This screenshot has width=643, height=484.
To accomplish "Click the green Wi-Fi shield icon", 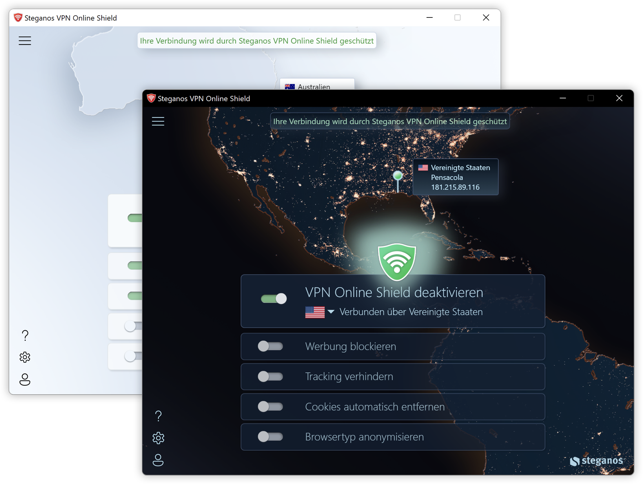I will point(397,262).
